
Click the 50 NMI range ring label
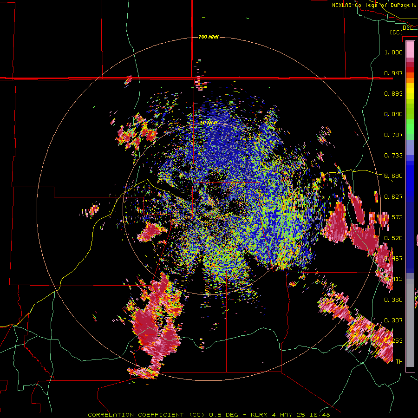click(209, 123)
